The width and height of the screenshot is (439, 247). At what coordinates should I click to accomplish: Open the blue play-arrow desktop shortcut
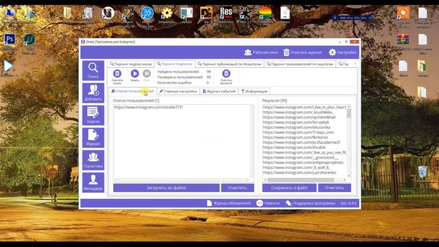pos(8,67)
